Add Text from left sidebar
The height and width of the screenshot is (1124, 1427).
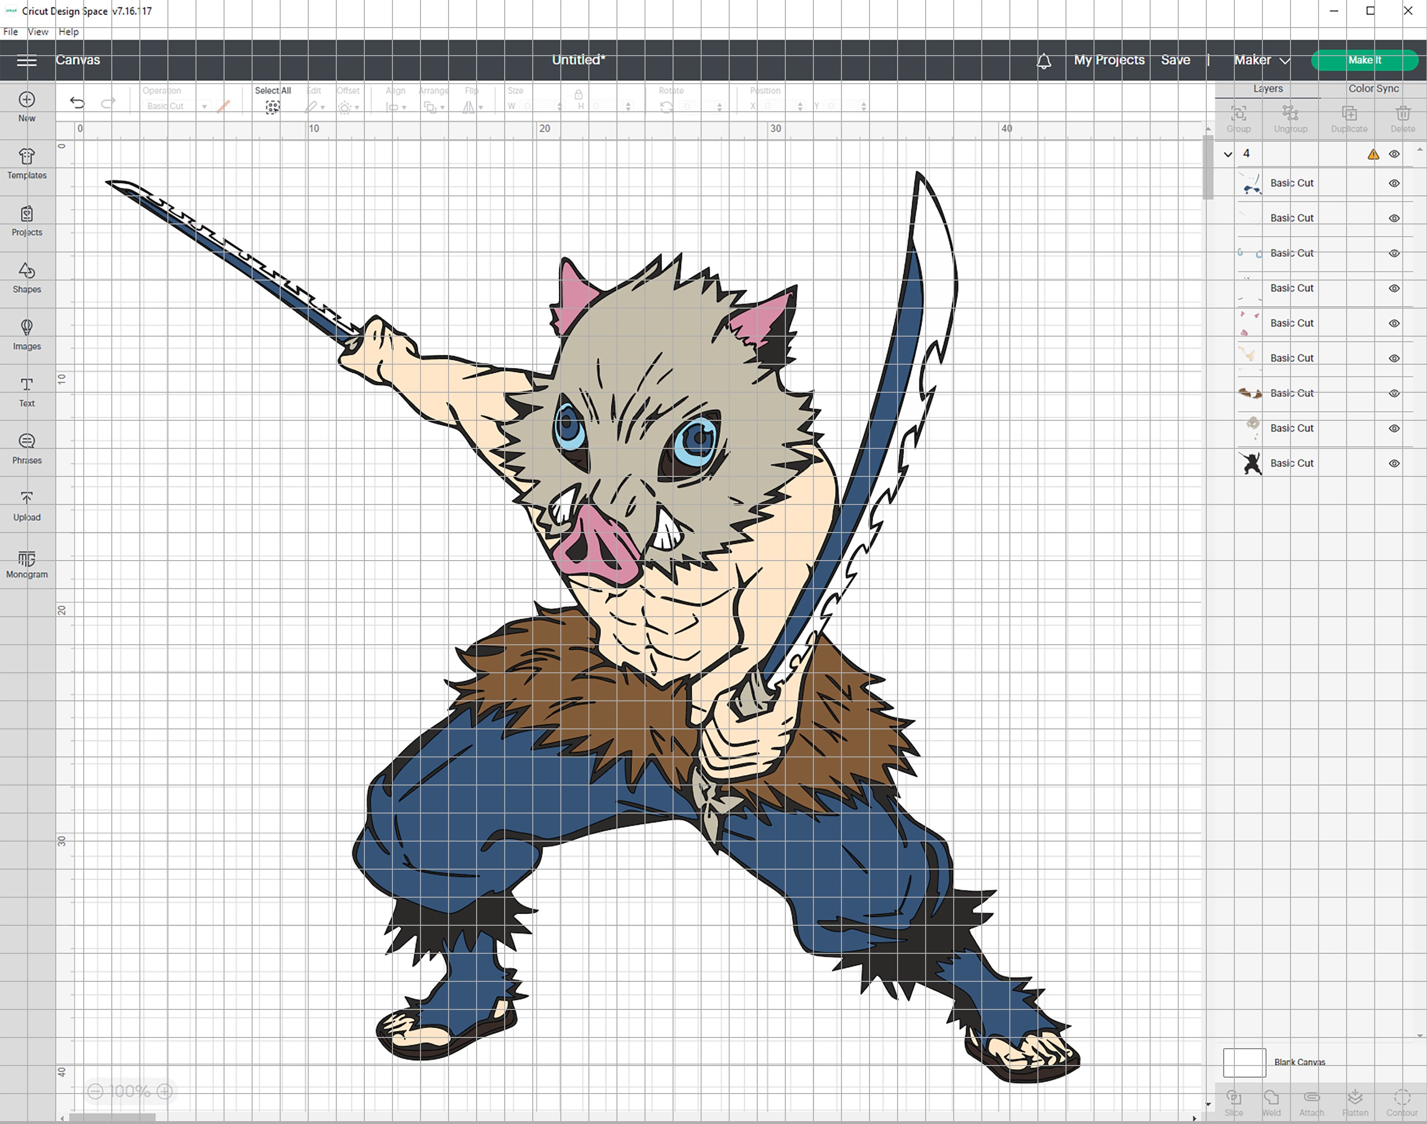[27, 392]
